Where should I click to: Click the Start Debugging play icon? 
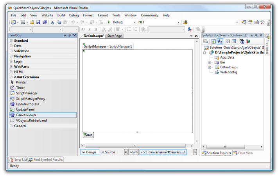[109, 22]
